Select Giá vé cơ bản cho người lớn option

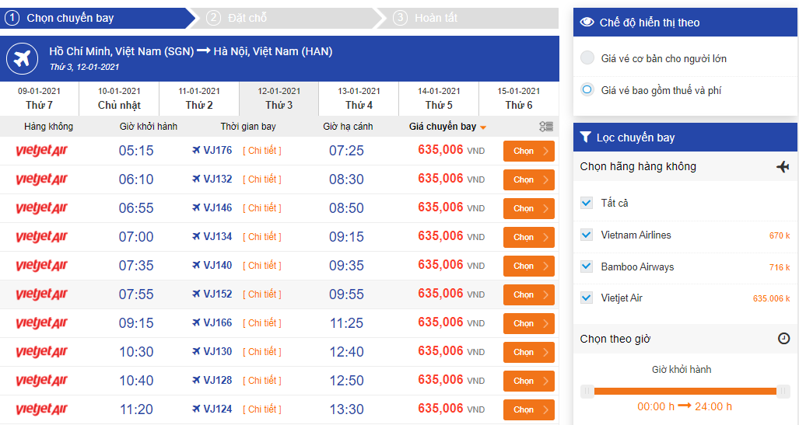[x=587, y=58]
